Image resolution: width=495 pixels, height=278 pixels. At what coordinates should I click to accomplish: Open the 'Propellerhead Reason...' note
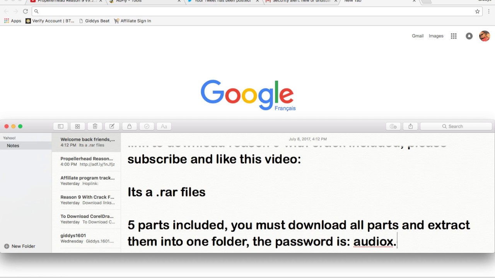pos(86,161)
